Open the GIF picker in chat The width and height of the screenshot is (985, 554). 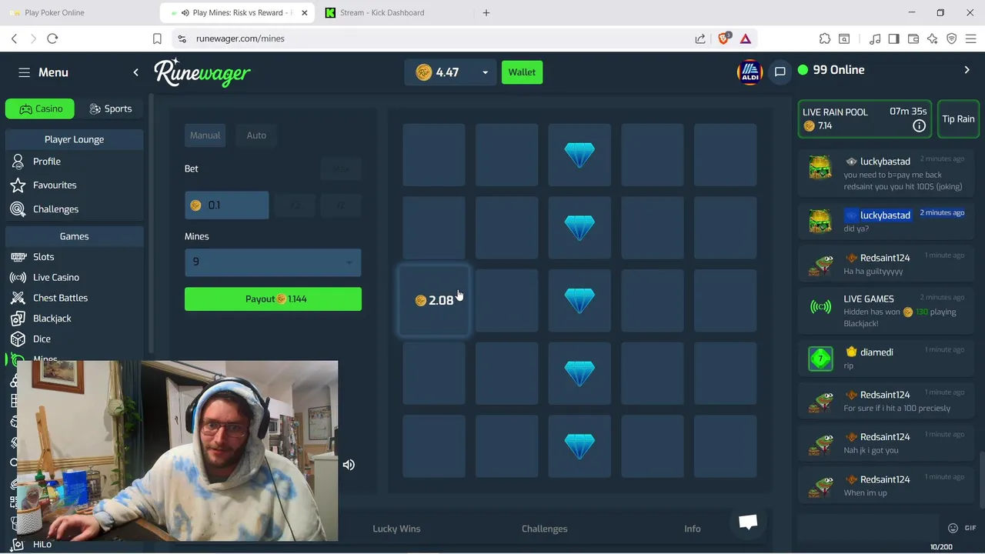coord(970,528)
